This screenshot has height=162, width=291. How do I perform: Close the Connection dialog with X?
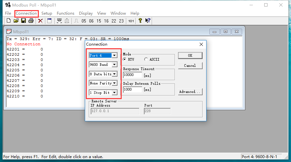click(201, 44)
